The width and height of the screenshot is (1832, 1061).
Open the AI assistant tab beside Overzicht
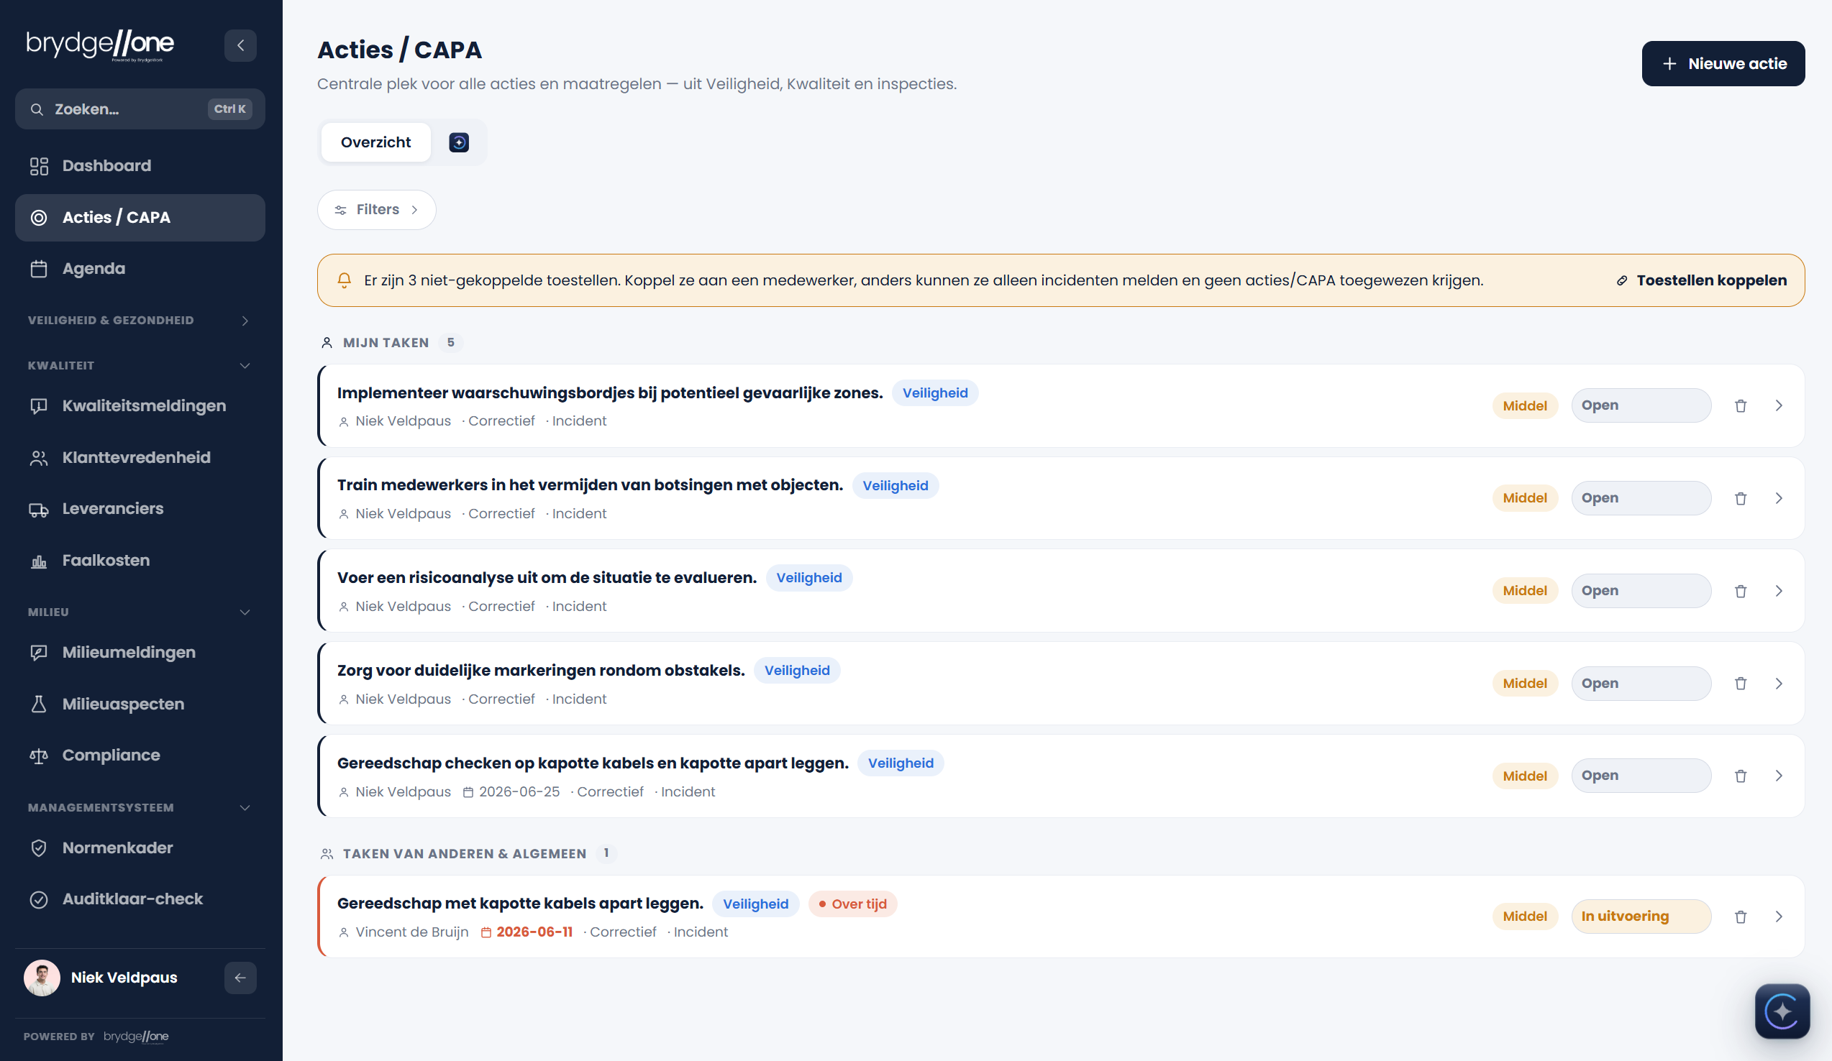pyautogui.click(x=459, y=142)
